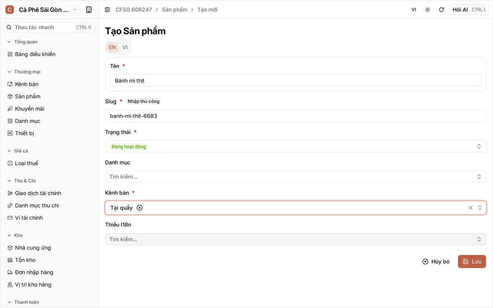Click the Tên product name input field

point(295,80)
